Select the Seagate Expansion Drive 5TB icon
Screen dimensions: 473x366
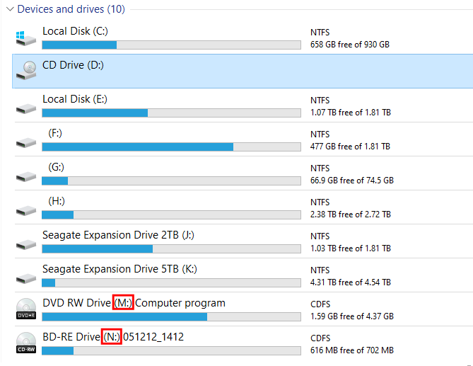tap(26, 278)
